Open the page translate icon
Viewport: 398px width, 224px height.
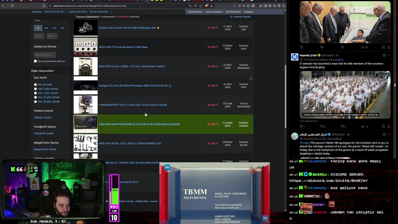pyautogui.click(x=190, y=6)
